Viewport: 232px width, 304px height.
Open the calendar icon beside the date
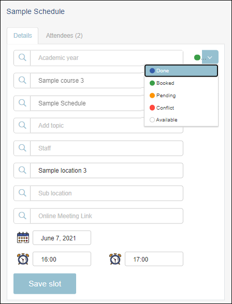[x=23, y=237]
